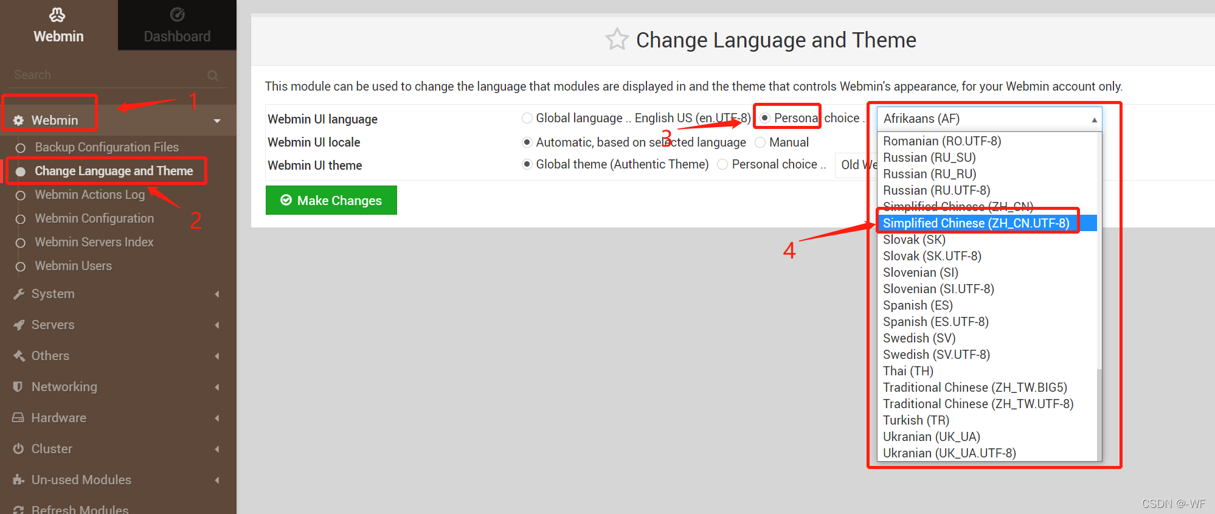Screen dimensions: 1215x514
Task: Click the hammer icon beside Others
Action: [x=19, y=356]
